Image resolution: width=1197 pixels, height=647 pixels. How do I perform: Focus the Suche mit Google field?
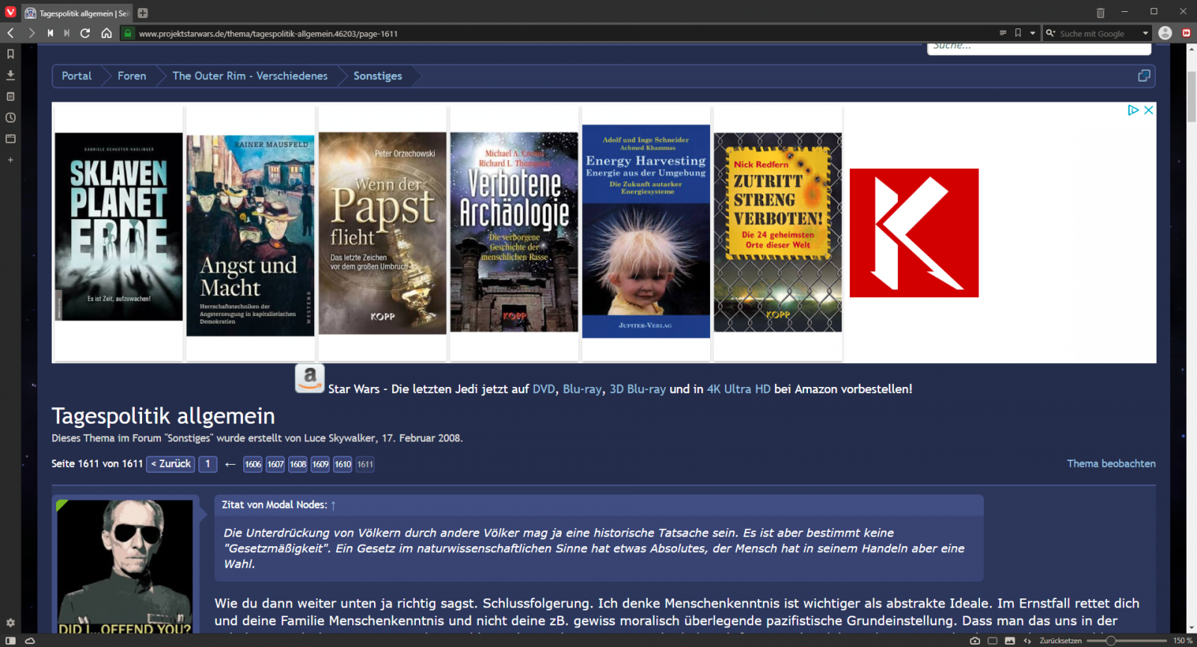(x=1098, y=34)
